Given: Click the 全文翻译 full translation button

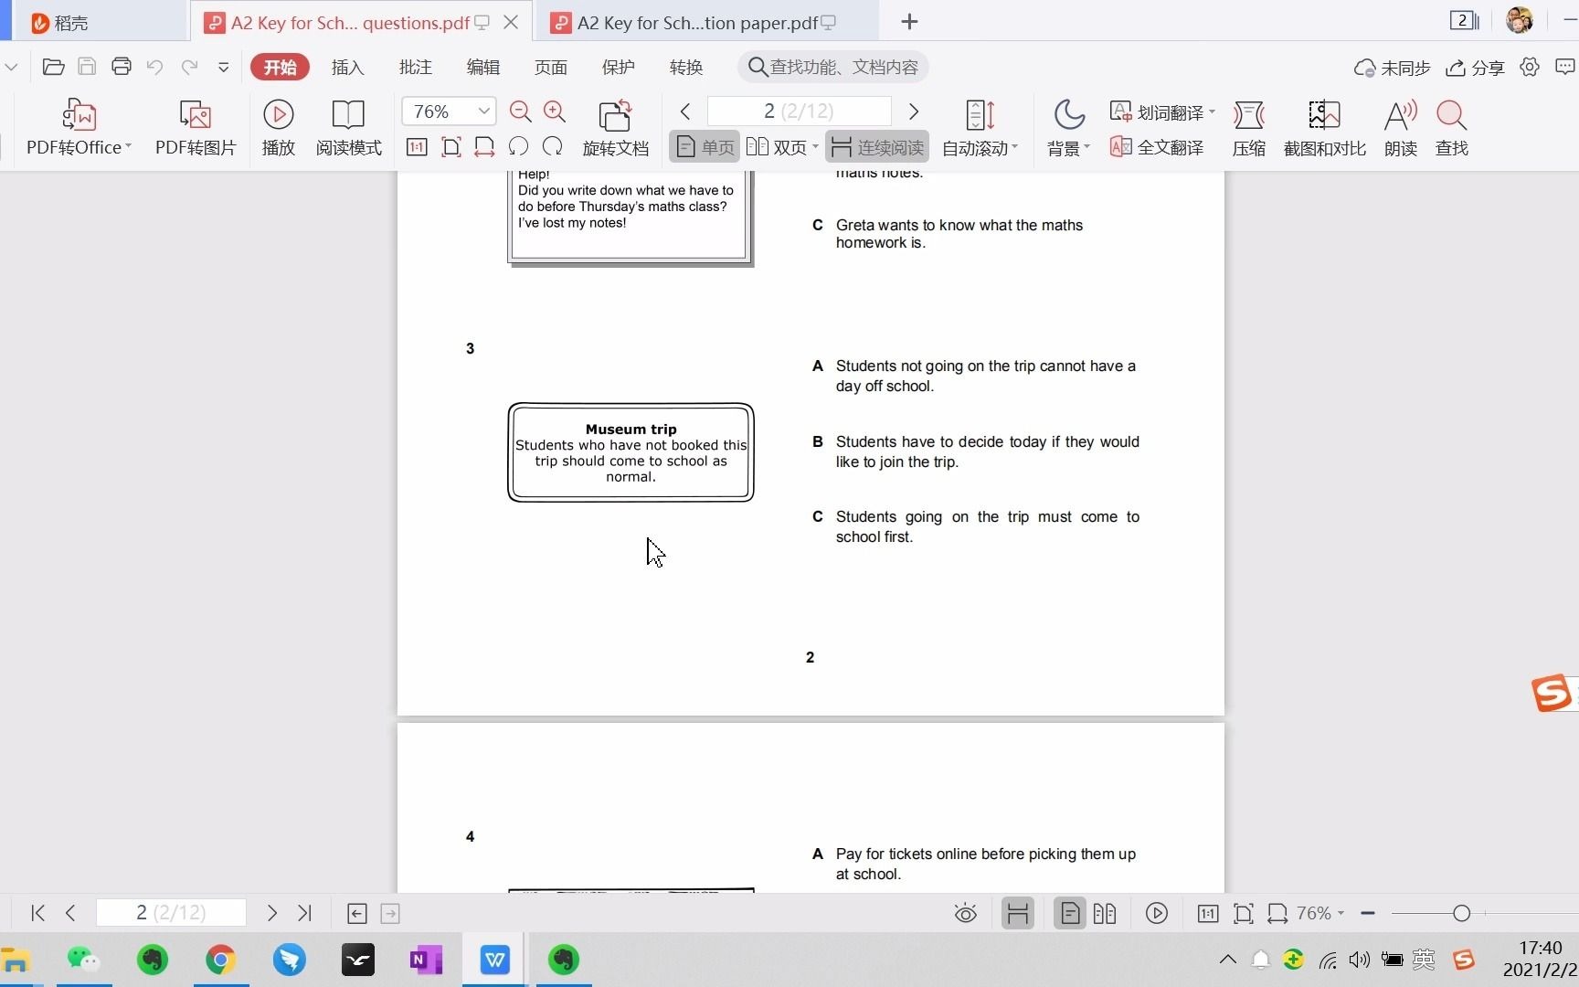Looking at the screenshot, I should (1157, 147).
